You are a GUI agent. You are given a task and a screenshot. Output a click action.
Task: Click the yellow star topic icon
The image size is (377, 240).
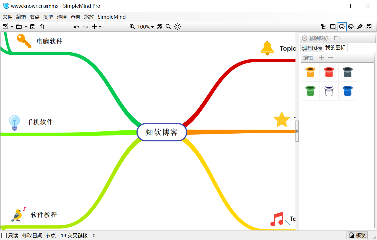pyautogui.click(x=282, y=119)
